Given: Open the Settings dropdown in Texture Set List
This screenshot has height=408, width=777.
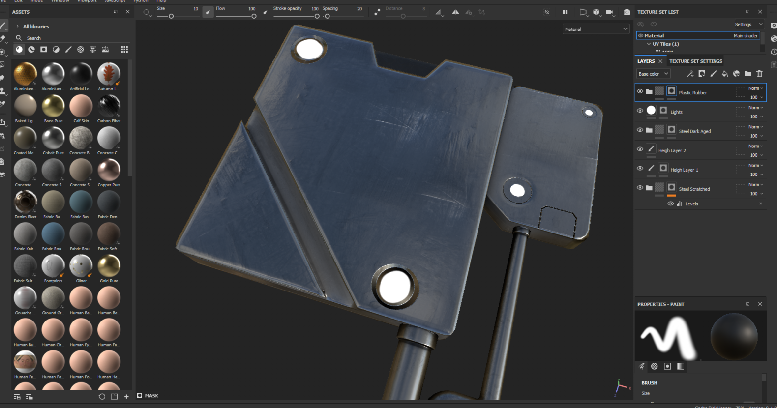Looking at the screenshot, I should click(749, 24).
